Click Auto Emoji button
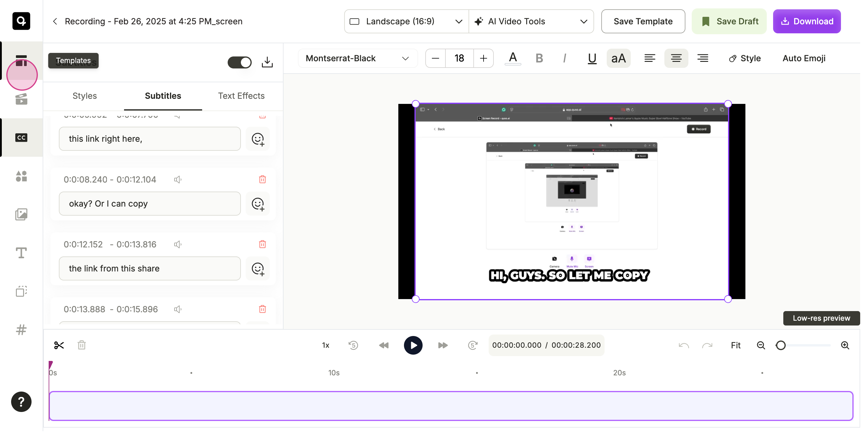865x436 pixels. point(804,58)
